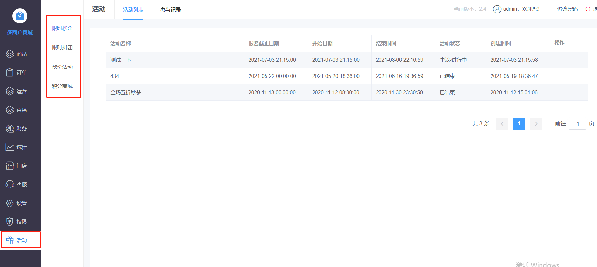Click the 多商户商城 title text
597x267 pixels.
pyautogui.click(x=20, y=32)
